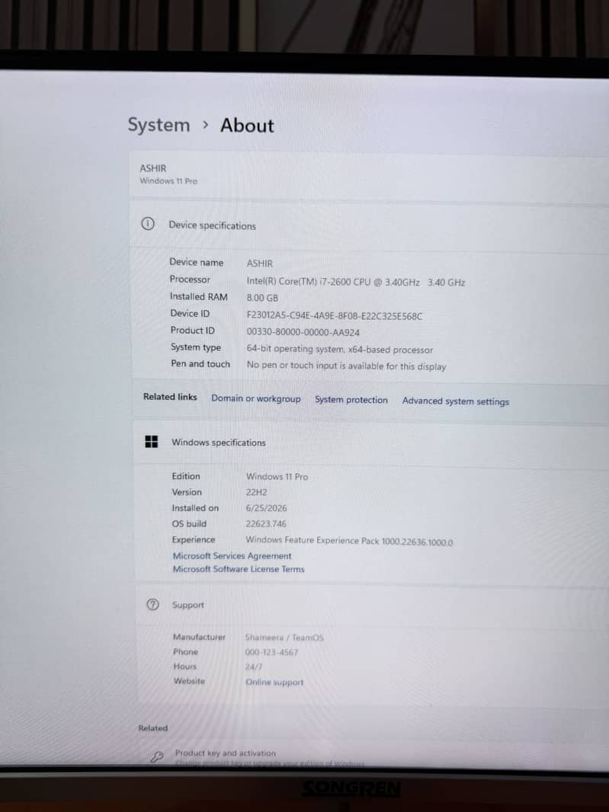609x812 pixels.
Task: Open Product key and activation
Action: [225, 753]
